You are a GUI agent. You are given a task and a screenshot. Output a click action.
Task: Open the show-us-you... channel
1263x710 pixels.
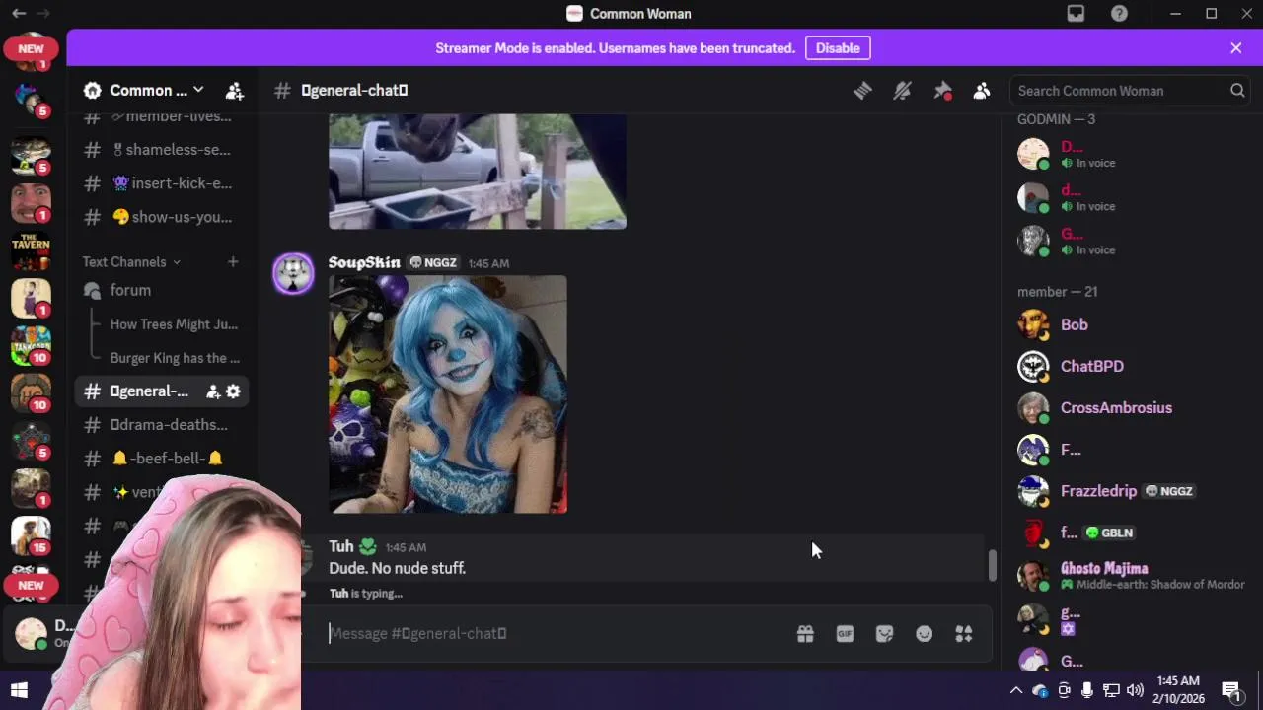tap(162, 217)
